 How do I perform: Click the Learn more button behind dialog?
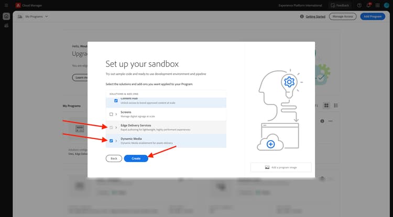(80, 77)
